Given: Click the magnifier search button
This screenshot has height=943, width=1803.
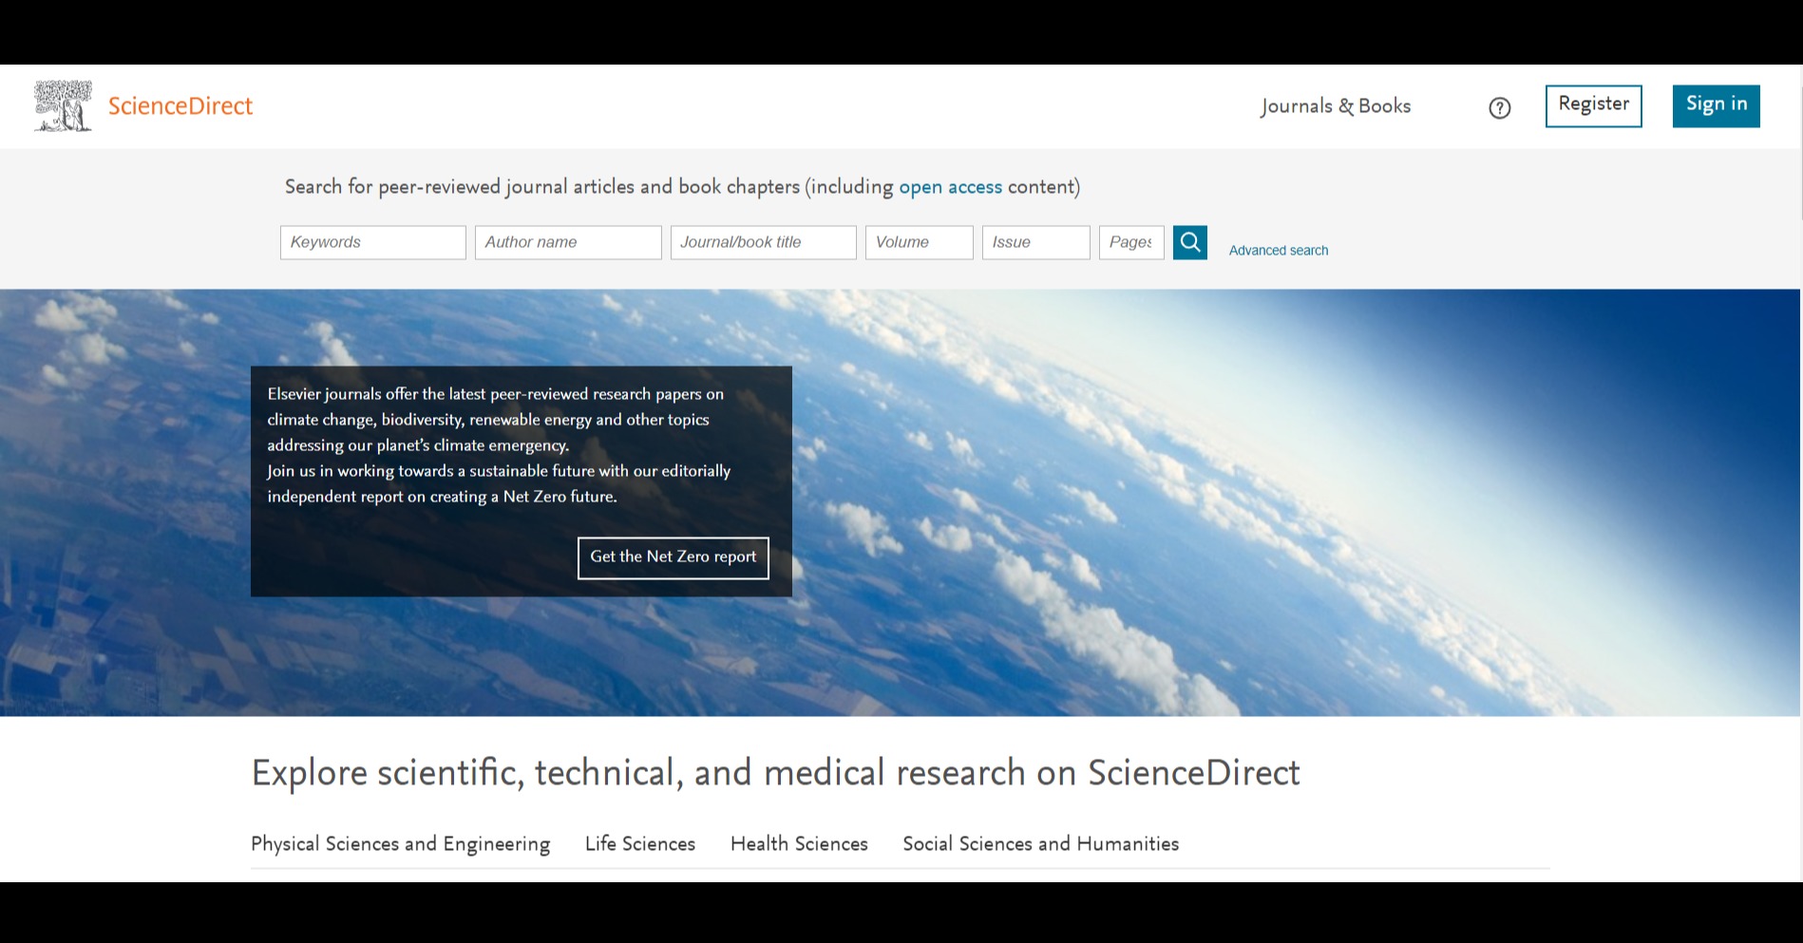Looking at the screenshot, I should point(1189,242).
